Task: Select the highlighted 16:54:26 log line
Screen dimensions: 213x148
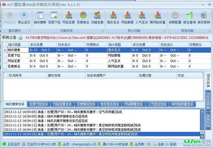Action: point(101,134)
